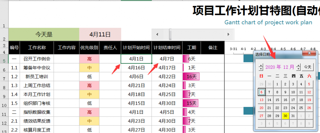This screenshot has height=133, width=320.
Task: Select day 25 in the calendar
Action: (301, 108)
